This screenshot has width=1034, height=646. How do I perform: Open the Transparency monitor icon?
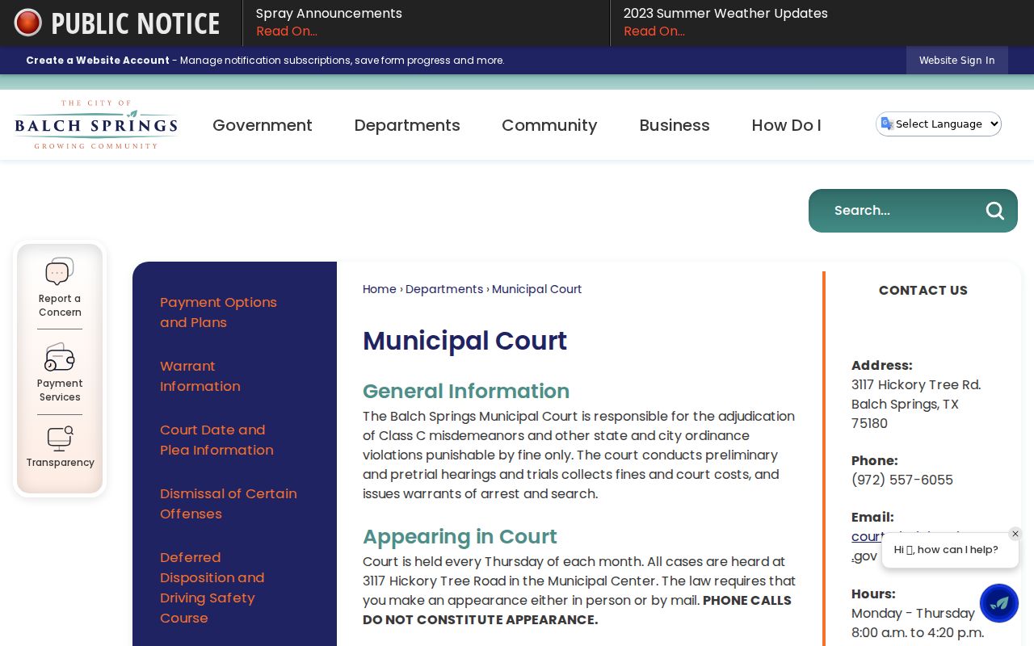point(60,438)
